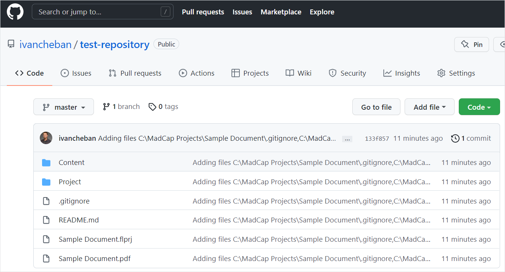The image size is (505, 272).
Task: Click the Go to file button
Action: tap(376, 107)
